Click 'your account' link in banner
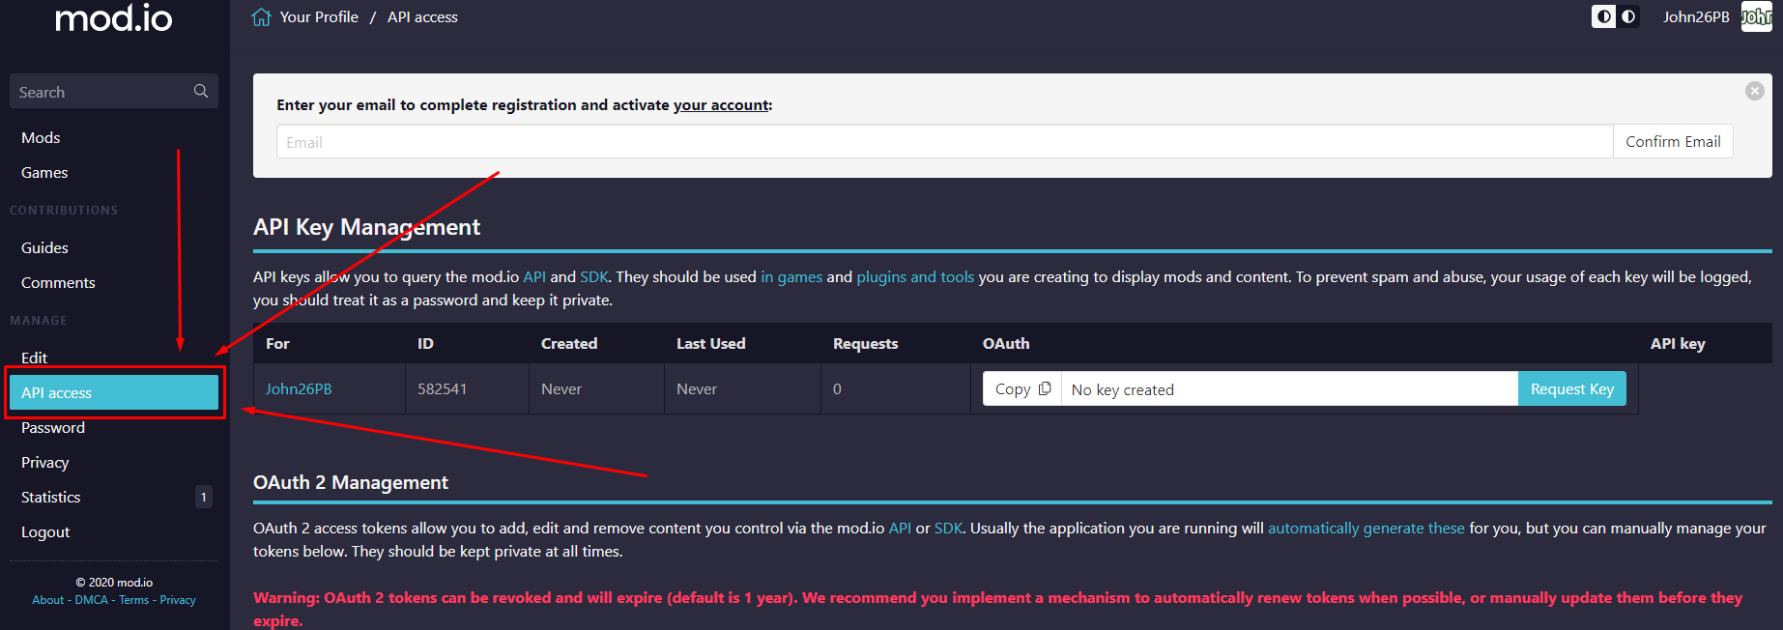This screenshot has width=1783, height=630. pos(721,104)
